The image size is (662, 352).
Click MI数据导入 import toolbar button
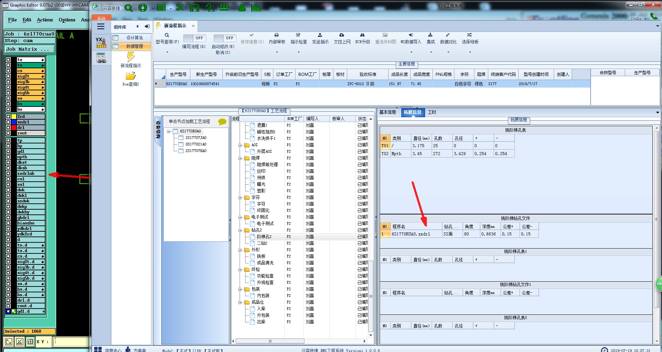411,38
